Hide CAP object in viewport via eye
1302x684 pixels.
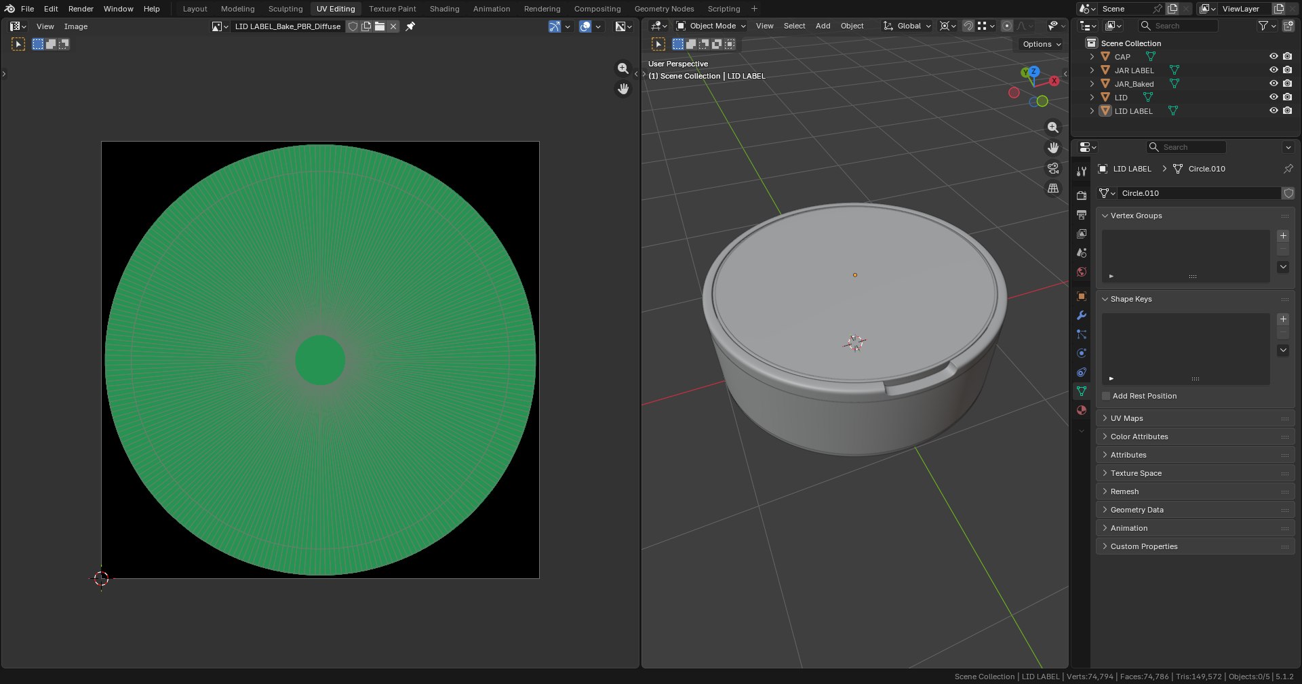[1274, 56]
